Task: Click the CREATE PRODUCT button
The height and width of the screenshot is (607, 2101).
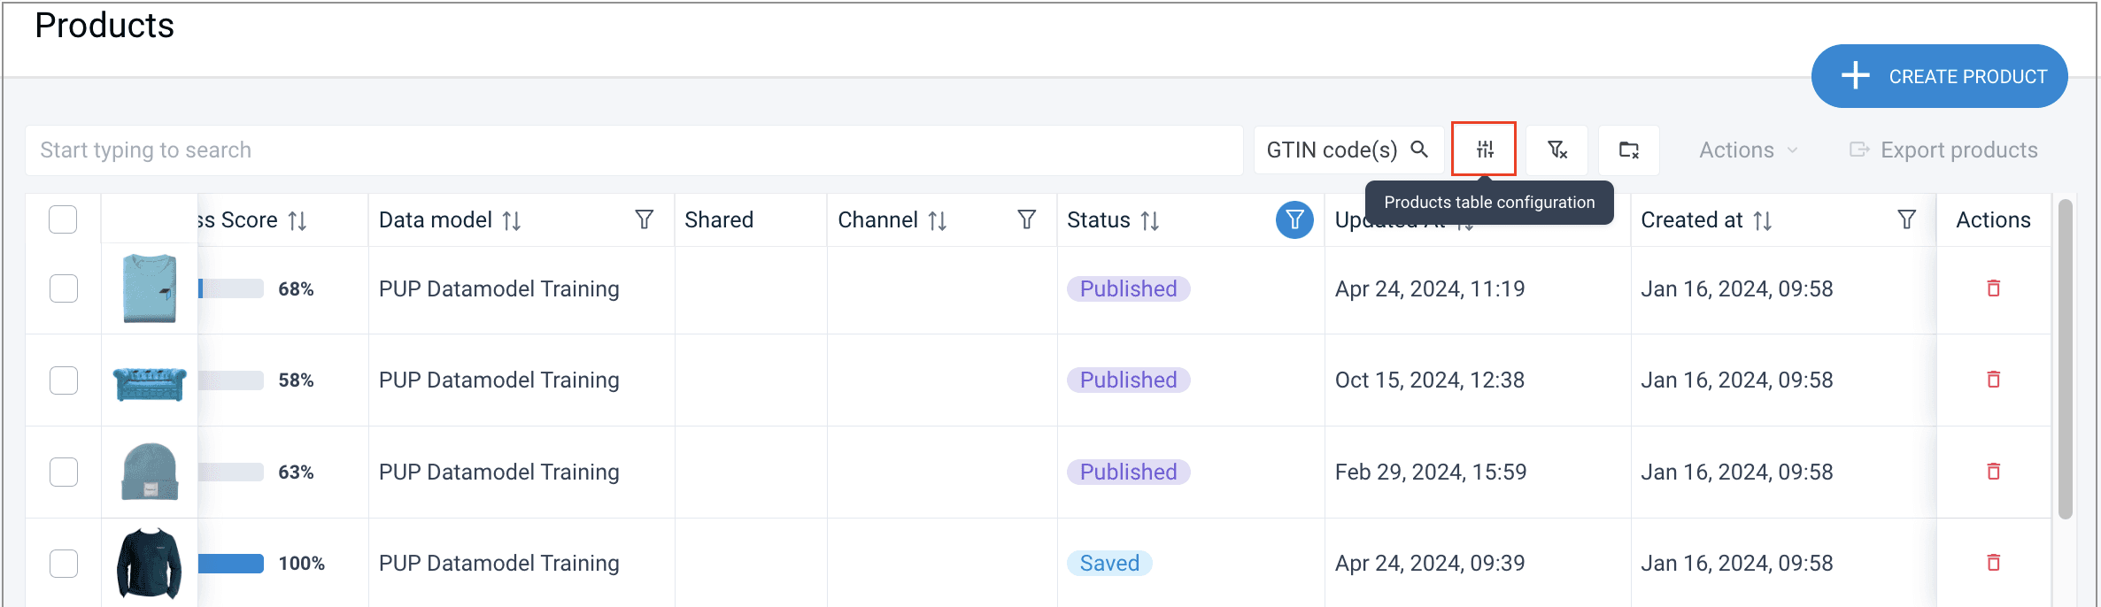Action: [x=1939, y=76]
